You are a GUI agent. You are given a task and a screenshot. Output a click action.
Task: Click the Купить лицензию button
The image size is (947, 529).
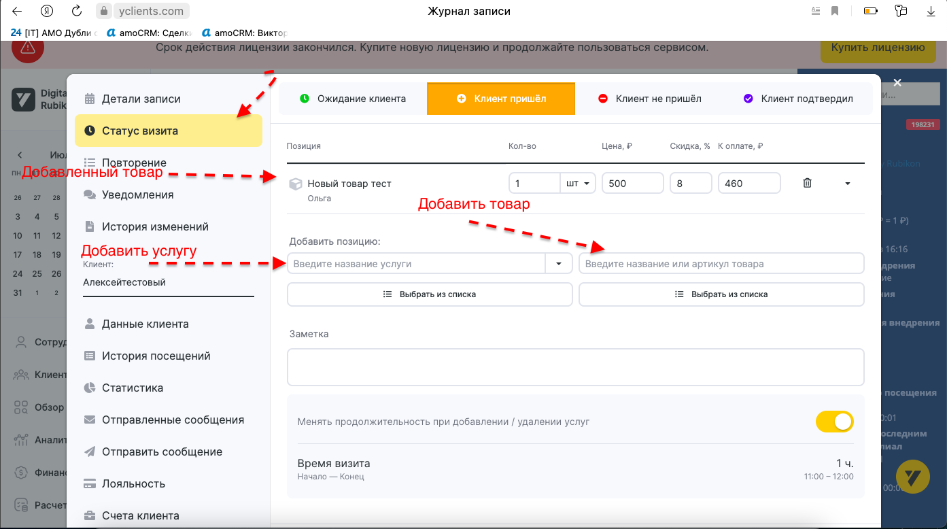(x=878, y=48)
